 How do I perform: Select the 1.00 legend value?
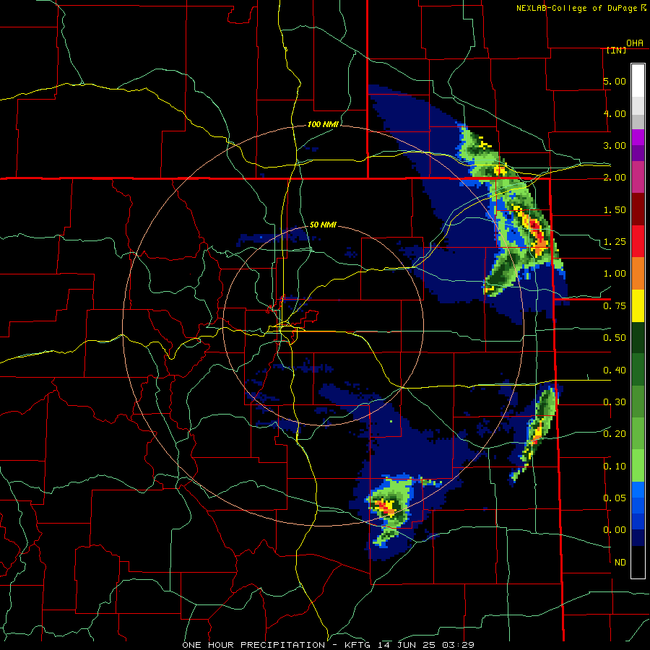[615, 274]
